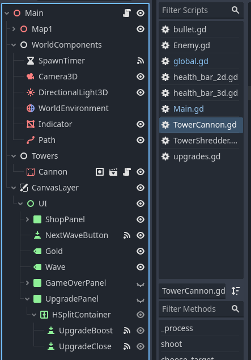Expand the ShopPanel node

coord(27,219)
